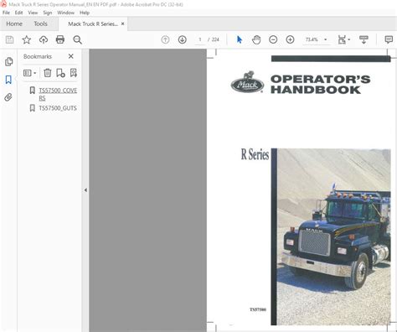This screenshot has width=397, height=332.
Task: Close the Bookmarks panel
Action: click(71, 56)
